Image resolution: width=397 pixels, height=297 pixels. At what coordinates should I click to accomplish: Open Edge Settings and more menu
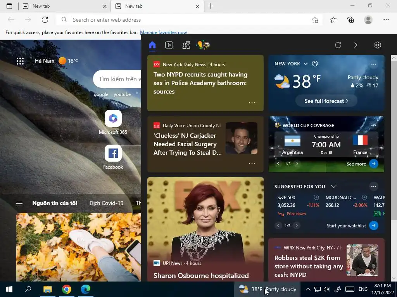pyautogui.click(x=386, y=20)
